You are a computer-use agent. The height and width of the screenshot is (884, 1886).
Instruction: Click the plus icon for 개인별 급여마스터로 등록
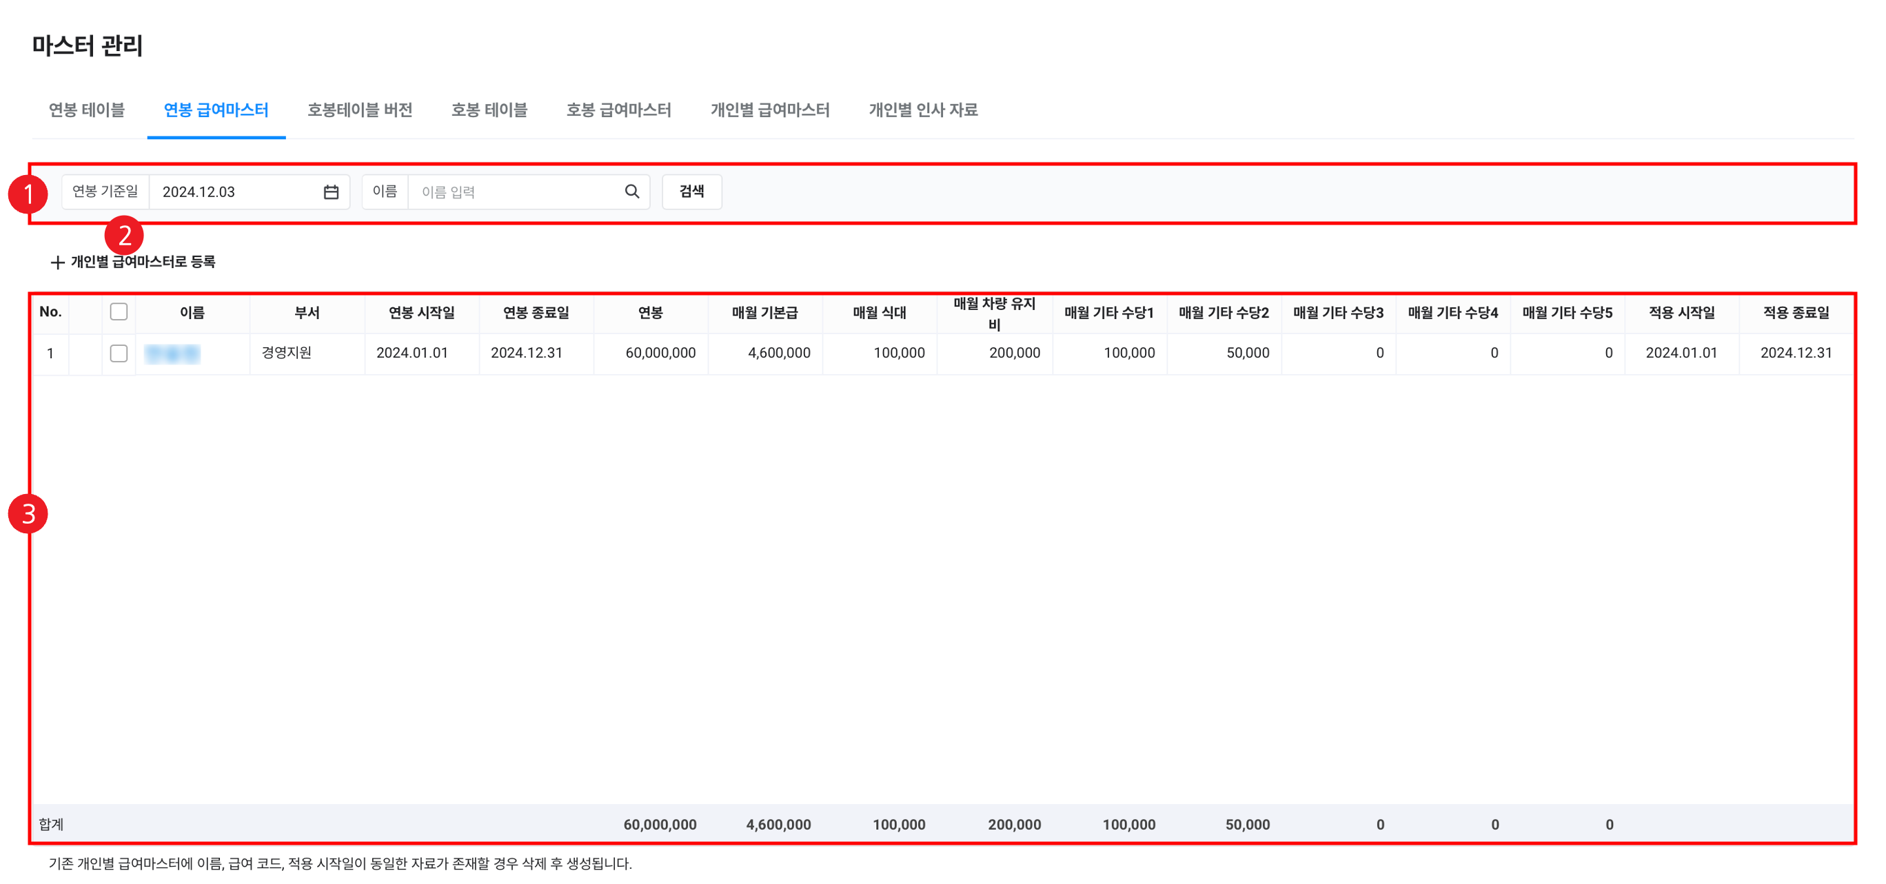click(x=57, y=262)
